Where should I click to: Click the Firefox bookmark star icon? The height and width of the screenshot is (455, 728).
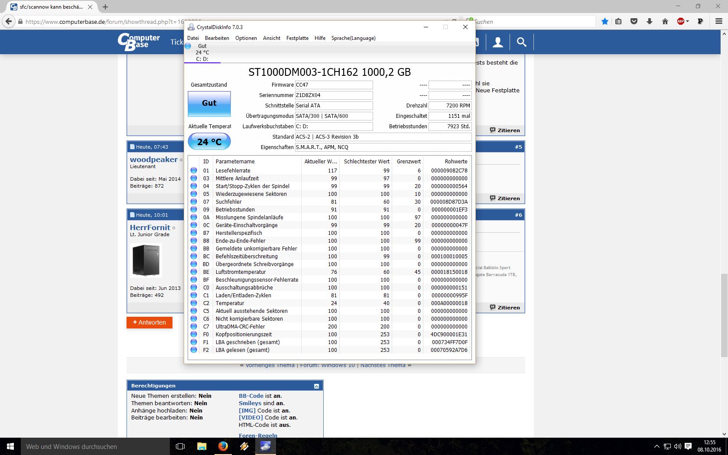tap(605, 21)
